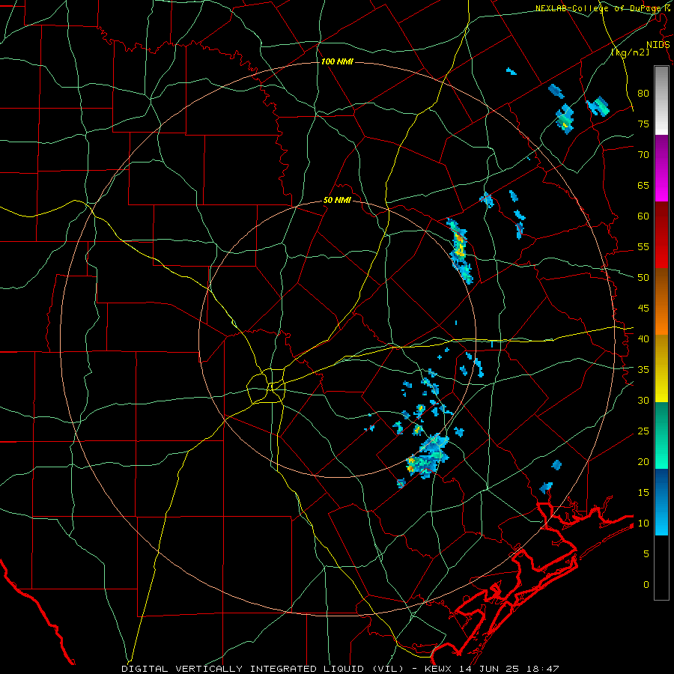Click the 45 value on the VIL scale
This screenshot has width=674, height=674.
pyautogui.click(x=643, y=309)
